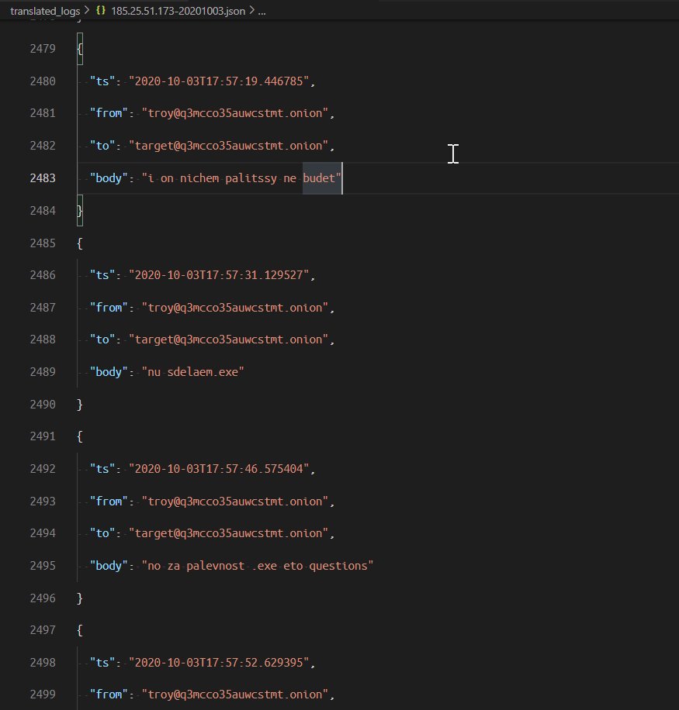Image resolution: width=679 pixels, height=710 pixels.
Task: Click the opening brace on line 2479
Action: coord(80,49)
